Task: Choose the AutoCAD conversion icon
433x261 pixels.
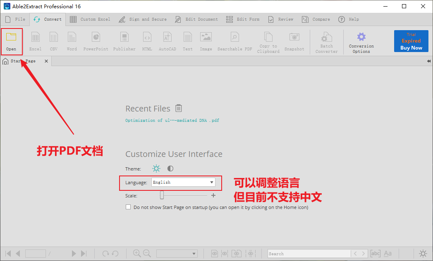Action: click(167, 37)
